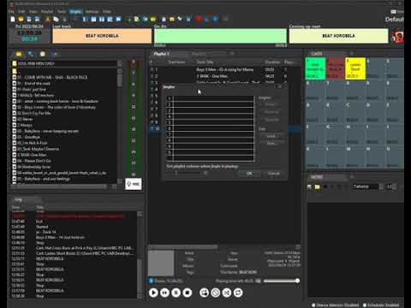
Task: Click the Silence detector status indicator
Action: pyautogui.click(x=335, y=305)
